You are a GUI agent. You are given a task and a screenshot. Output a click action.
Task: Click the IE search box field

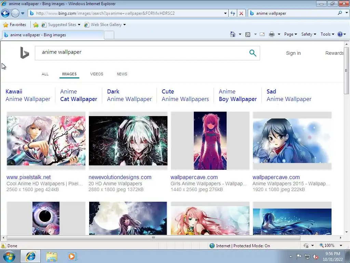(x=293, y=13)
